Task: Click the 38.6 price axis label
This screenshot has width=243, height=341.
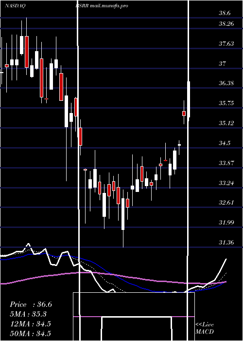Action: pos(225,13)
